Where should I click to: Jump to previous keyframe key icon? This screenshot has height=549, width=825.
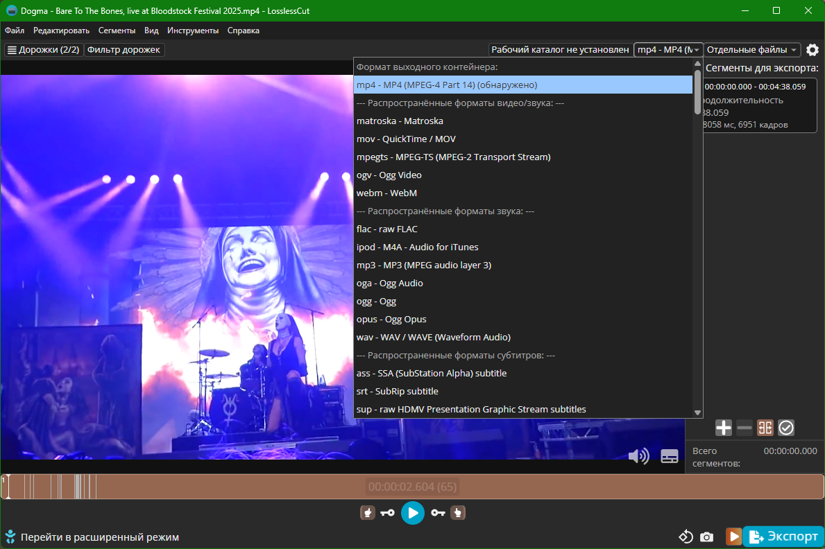click(x=388, y=513)
